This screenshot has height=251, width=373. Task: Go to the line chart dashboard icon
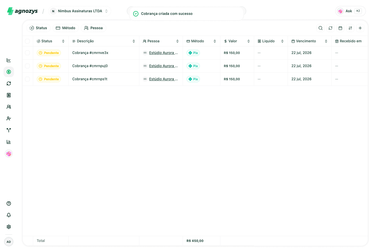click(x=9, y=60)
